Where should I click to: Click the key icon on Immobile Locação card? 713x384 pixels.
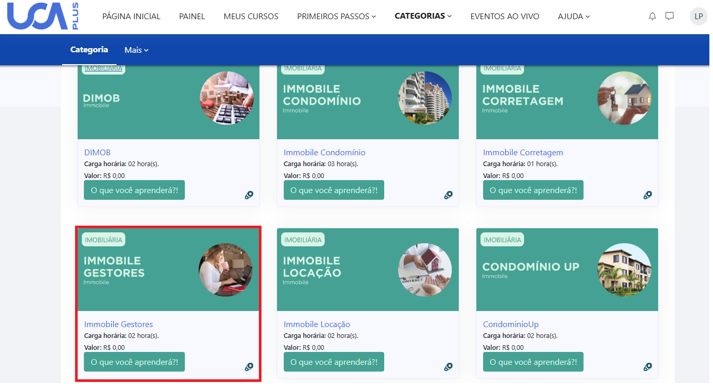(448, 367)
